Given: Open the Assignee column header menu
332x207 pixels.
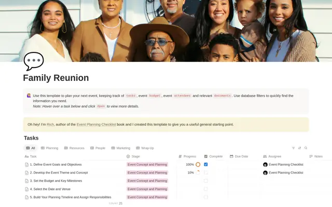Looking at the screenshot, I should pos(272,156).
